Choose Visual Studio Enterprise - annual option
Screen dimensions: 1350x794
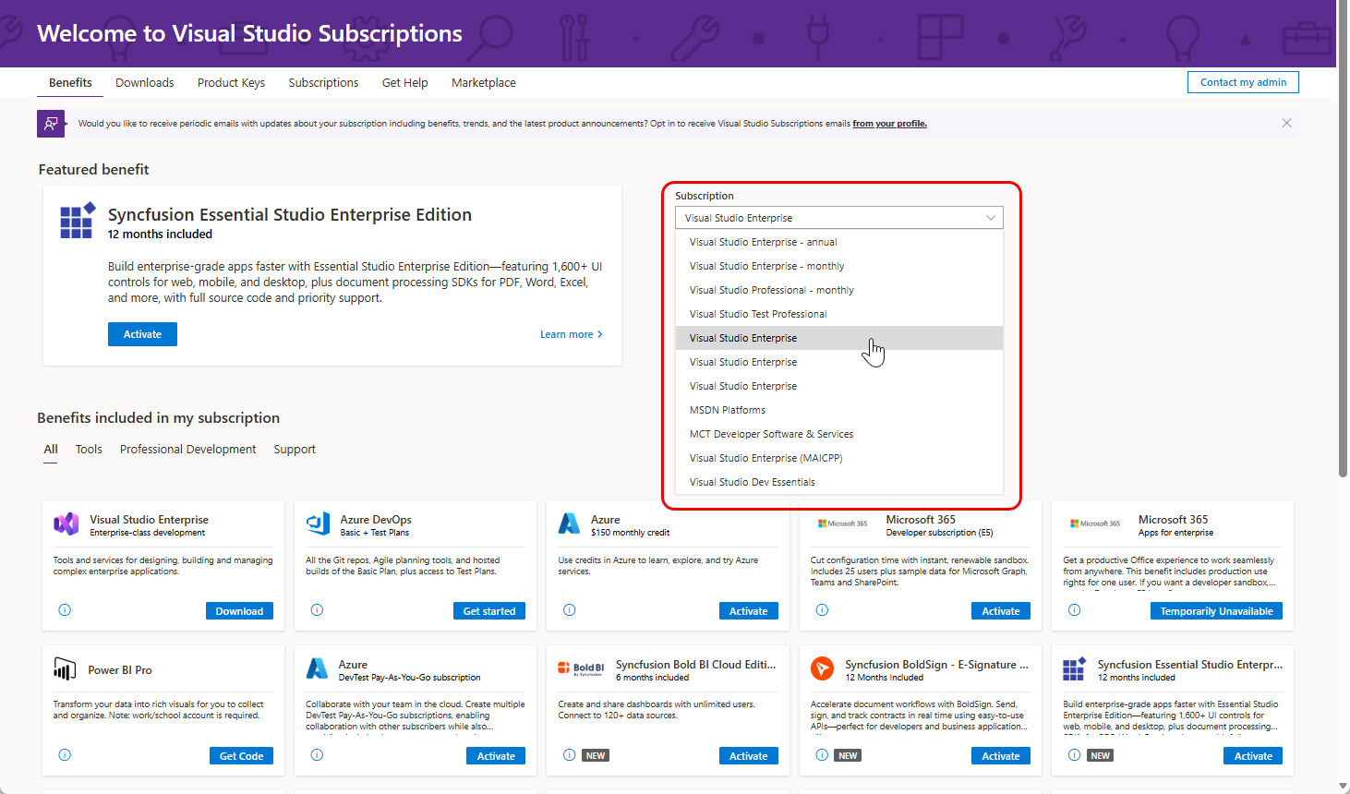point(839,242)
